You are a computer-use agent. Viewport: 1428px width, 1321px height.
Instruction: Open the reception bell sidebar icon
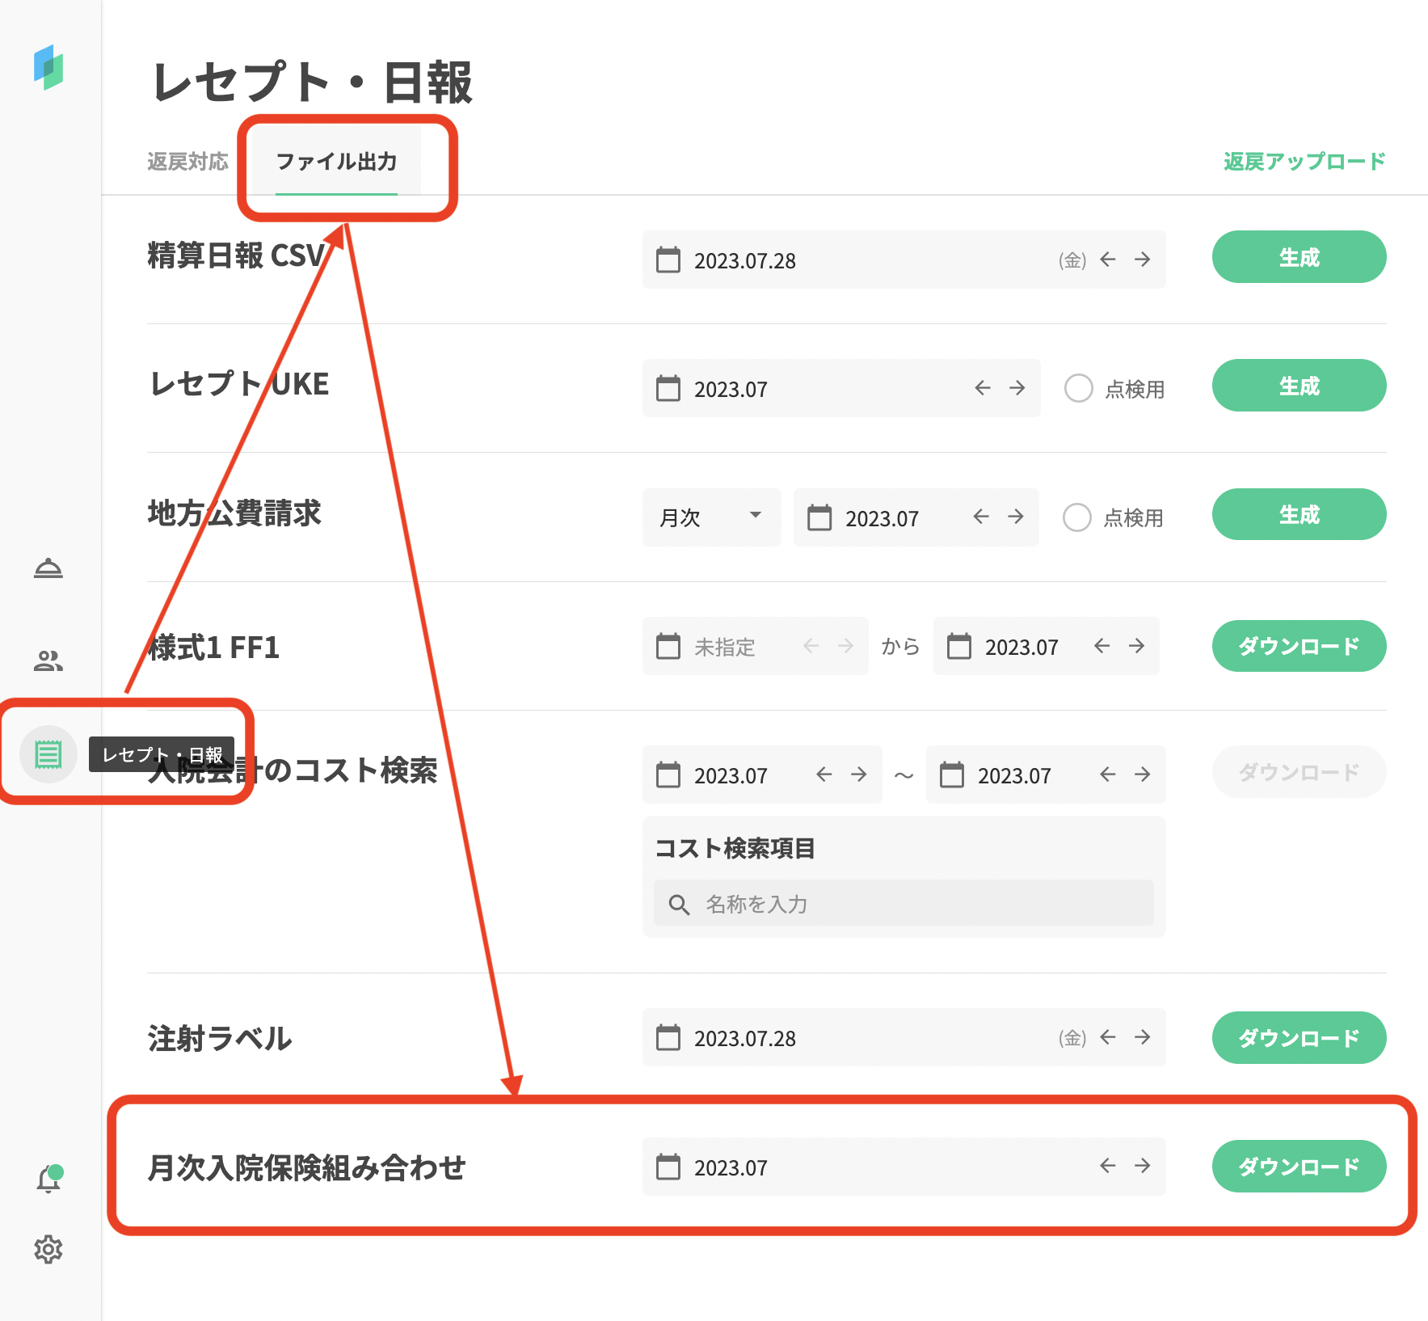tap(48, 569)
